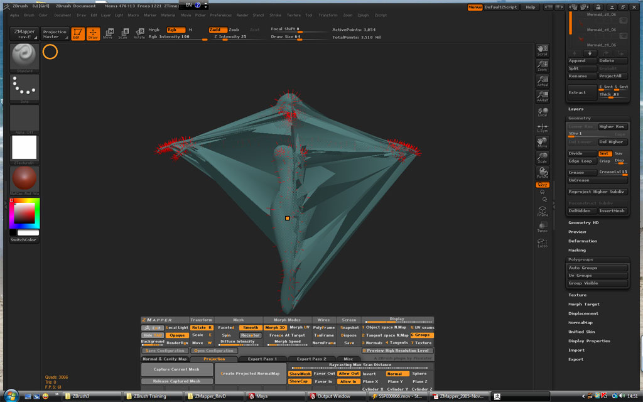This screenshot has height=402, width=643.
Task: Switch to Normal & Cavity Map tab
Action: [165, 359]
